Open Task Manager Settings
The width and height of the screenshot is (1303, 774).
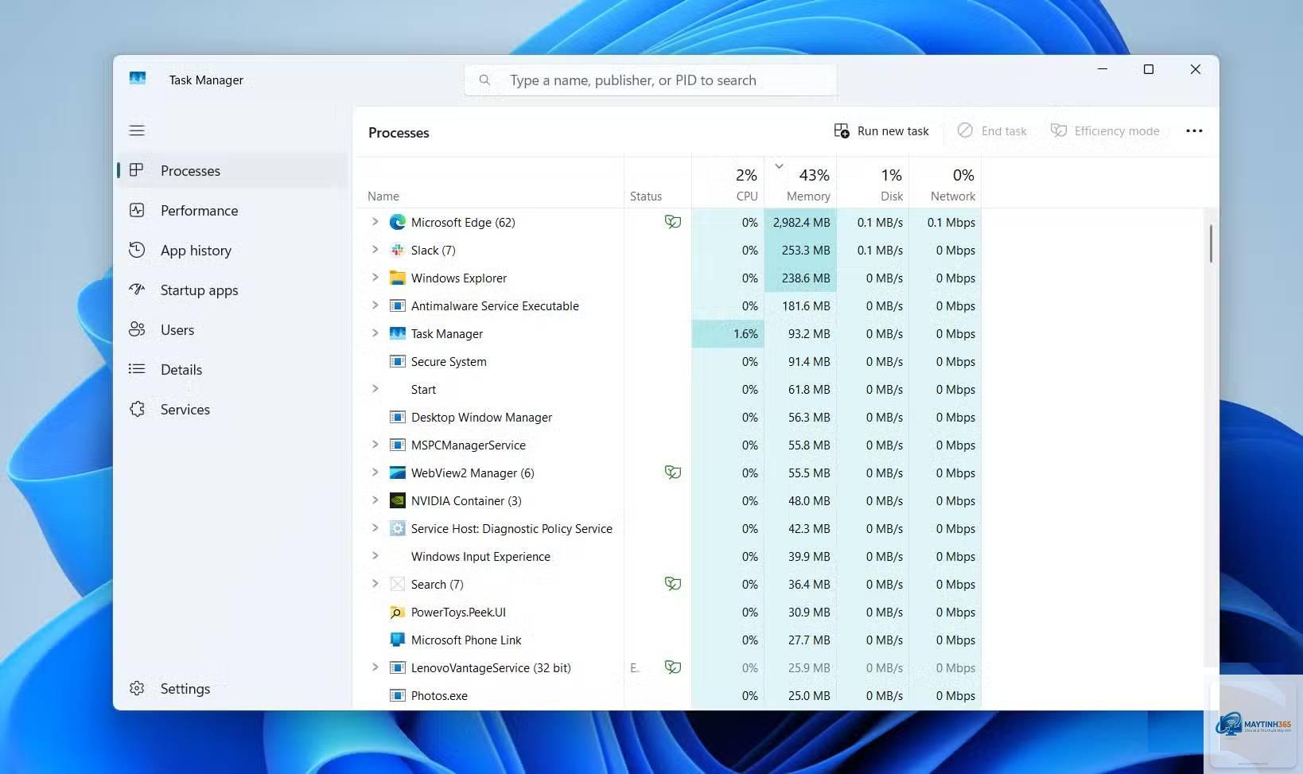[x=232, y=688]
